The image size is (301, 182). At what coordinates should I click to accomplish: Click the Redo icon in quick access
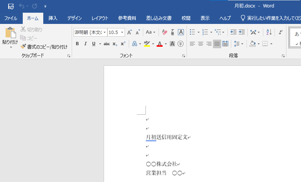tap(35, 6)
